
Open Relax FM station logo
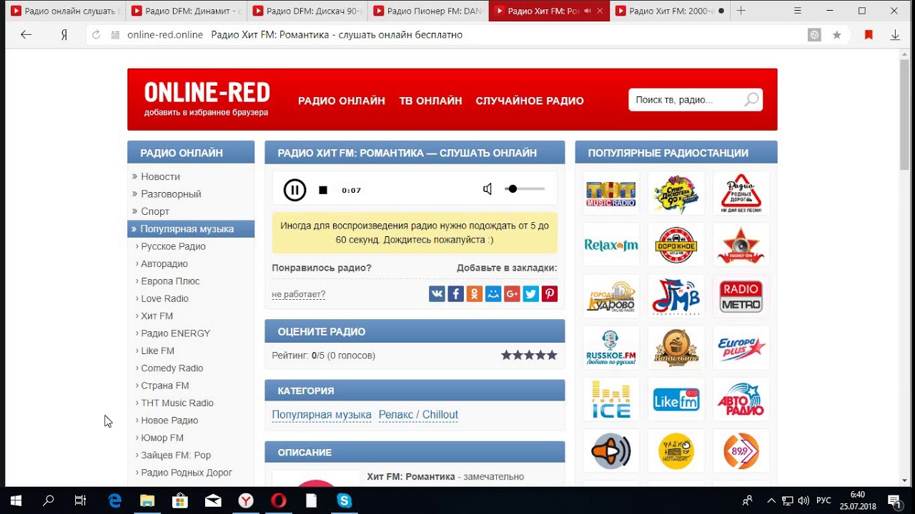point(610,245)
